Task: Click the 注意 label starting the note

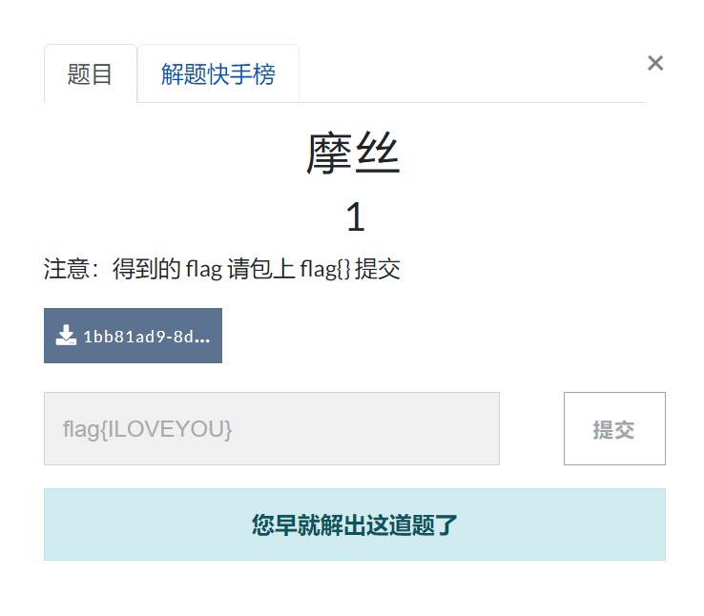Action: click(67, 269)
